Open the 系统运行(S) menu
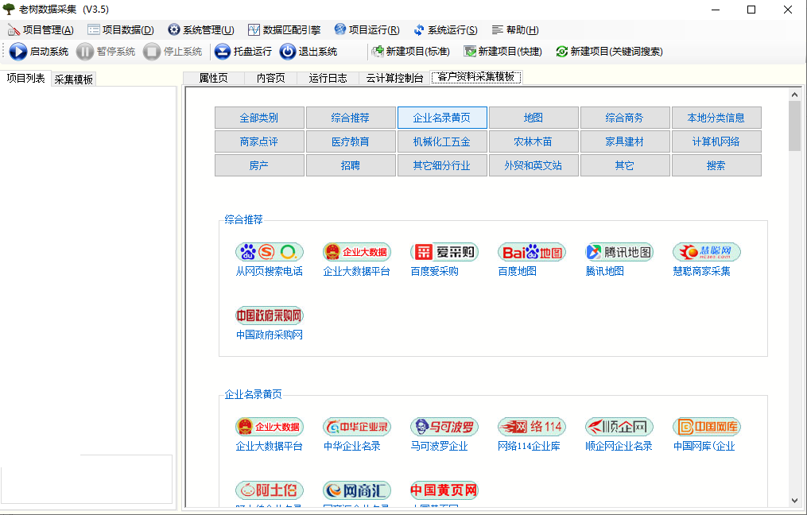 coord(446,30)
